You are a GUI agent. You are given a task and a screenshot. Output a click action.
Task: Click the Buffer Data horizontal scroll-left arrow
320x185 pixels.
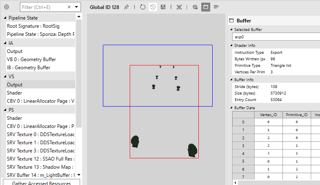pos(235,183)
